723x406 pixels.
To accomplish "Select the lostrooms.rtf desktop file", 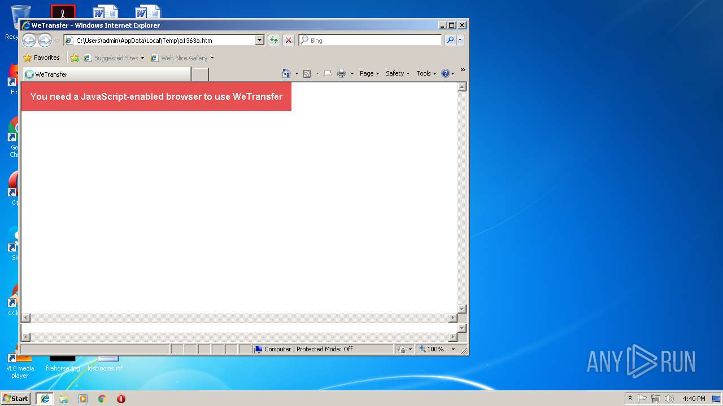I will click(x=105, y=364).
